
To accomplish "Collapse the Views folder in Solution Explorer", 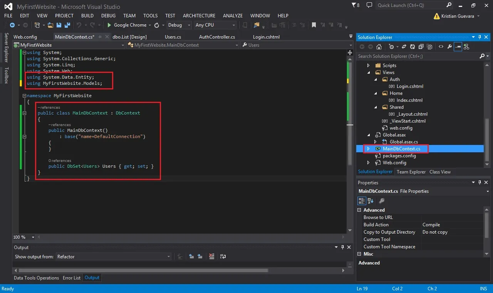I will (368, 72).
